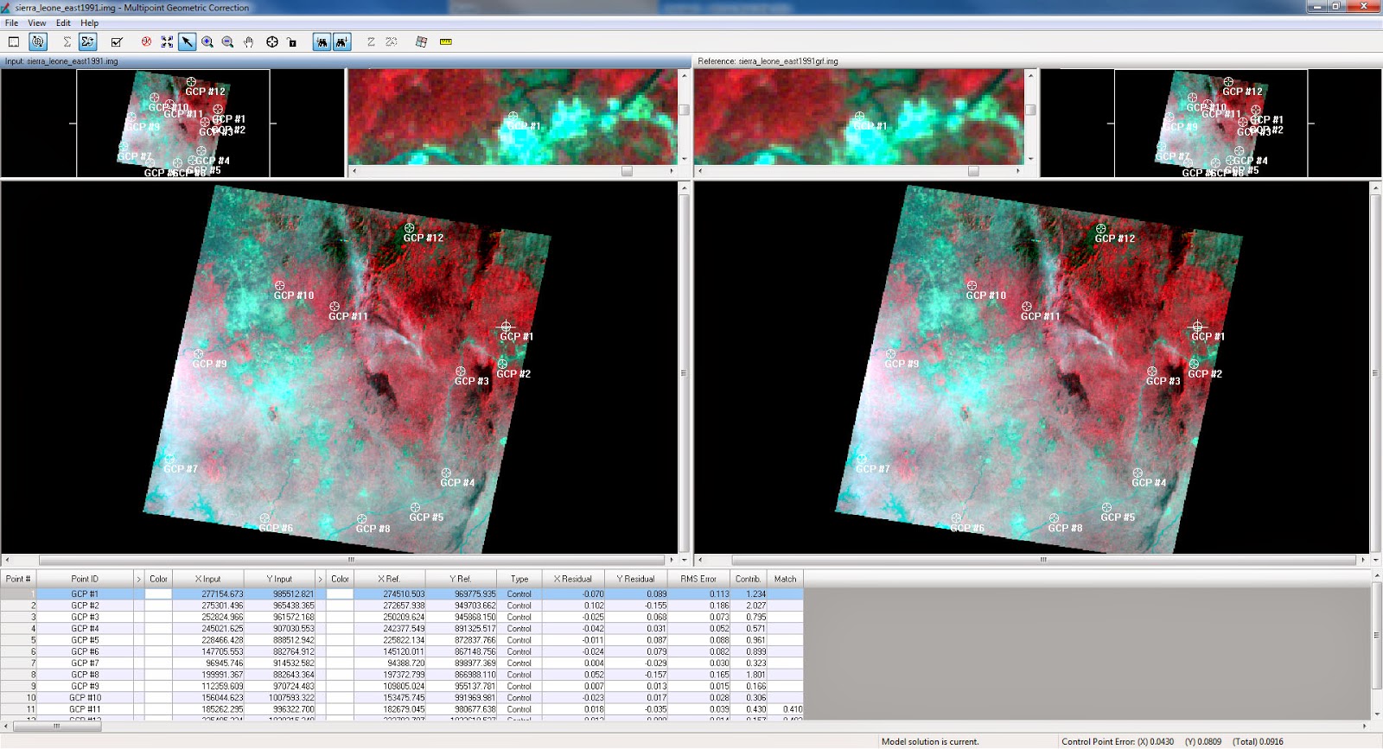The height and width of the screenshot is (749, 1383).
Task: Open the geometric model properties dialog icon
Action: (x=14, y=41)
